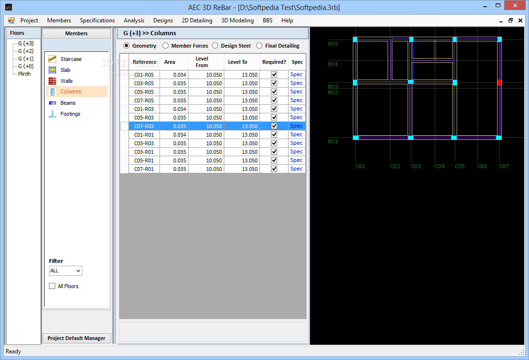Click the application icon beside Project menu
The height and width of the screenshot is (360, 529).
click(11, 20)
